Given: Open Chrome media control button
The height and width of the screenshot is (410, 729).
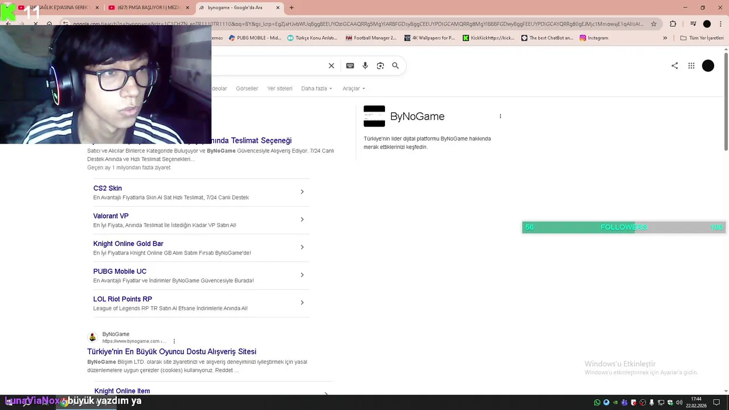Looking at the screenshot, I should pyautogui.click(x=693, y=24).
